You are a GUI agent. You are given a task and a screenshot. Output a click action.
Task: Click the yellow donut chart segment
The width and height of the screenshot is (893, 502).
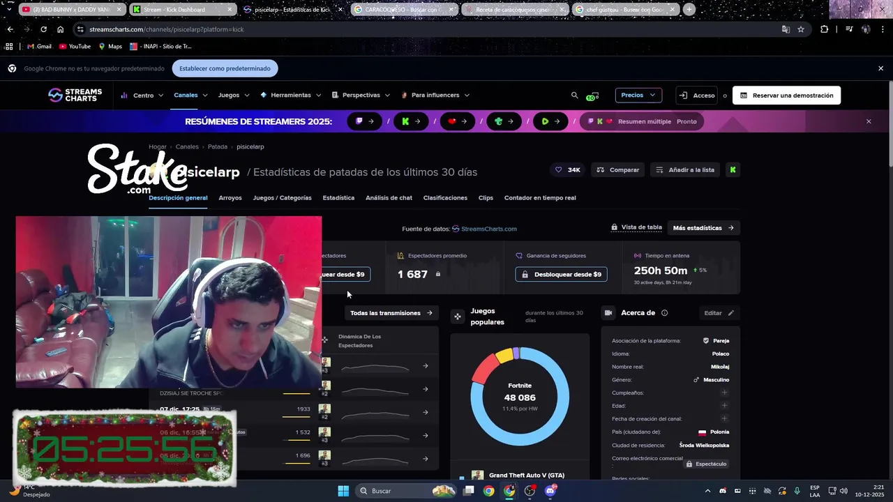(504, 356)
